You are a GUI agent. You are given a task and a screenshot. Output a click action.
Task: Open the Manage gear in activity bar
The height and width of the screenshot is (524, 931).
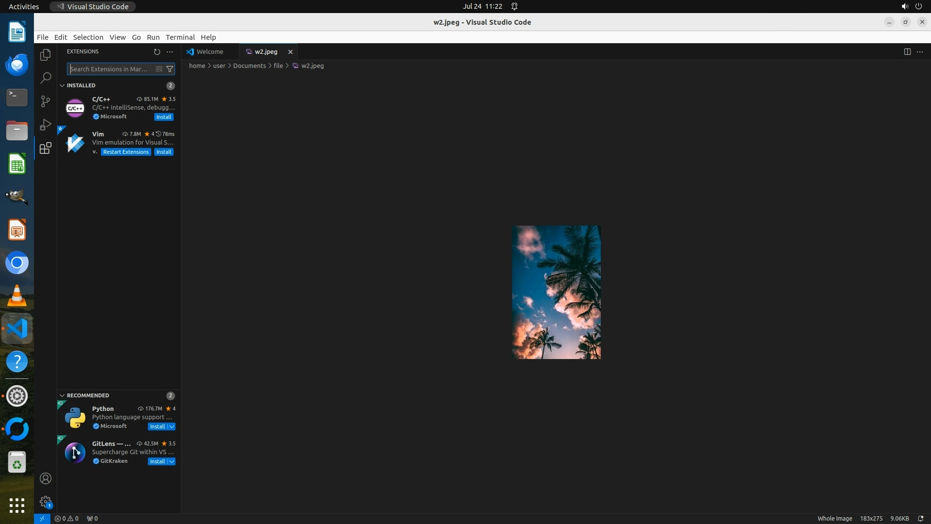(46, 502)
